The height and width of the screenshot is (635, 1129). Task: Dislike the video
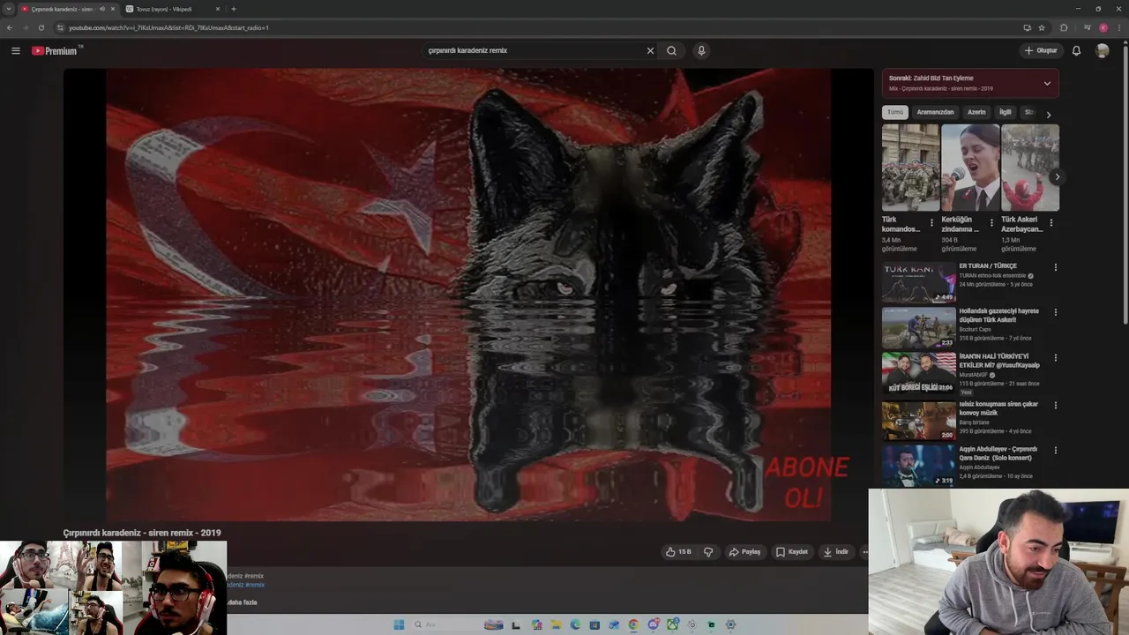point(707,552)
